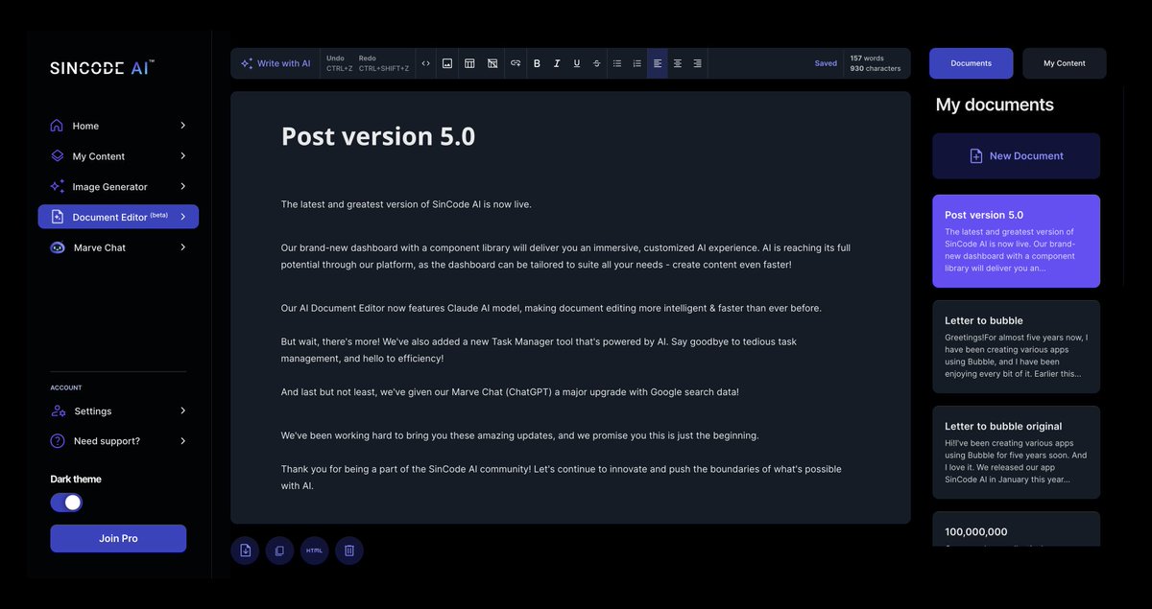Export the document as HTML
This screenshot has width=1152, height=609.
[x=314, y=550]
